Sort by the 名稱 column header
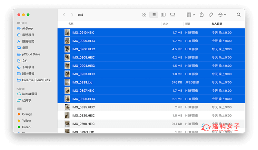 [71, 24]
